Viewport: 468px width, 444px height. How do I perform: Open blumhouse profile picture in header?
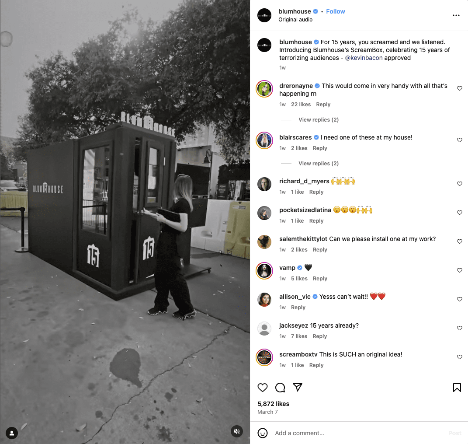click(264, 15)
